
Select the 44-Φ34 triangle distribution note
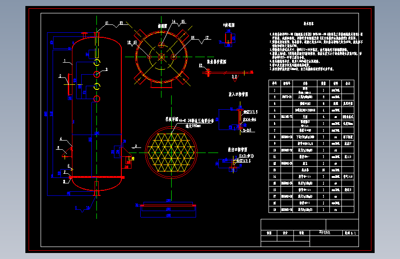[197, 121]
